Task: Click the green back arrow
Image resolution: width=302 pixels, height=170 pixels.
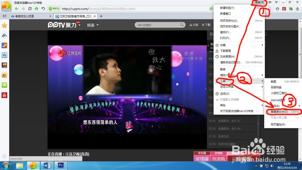Action: [17, 9]
